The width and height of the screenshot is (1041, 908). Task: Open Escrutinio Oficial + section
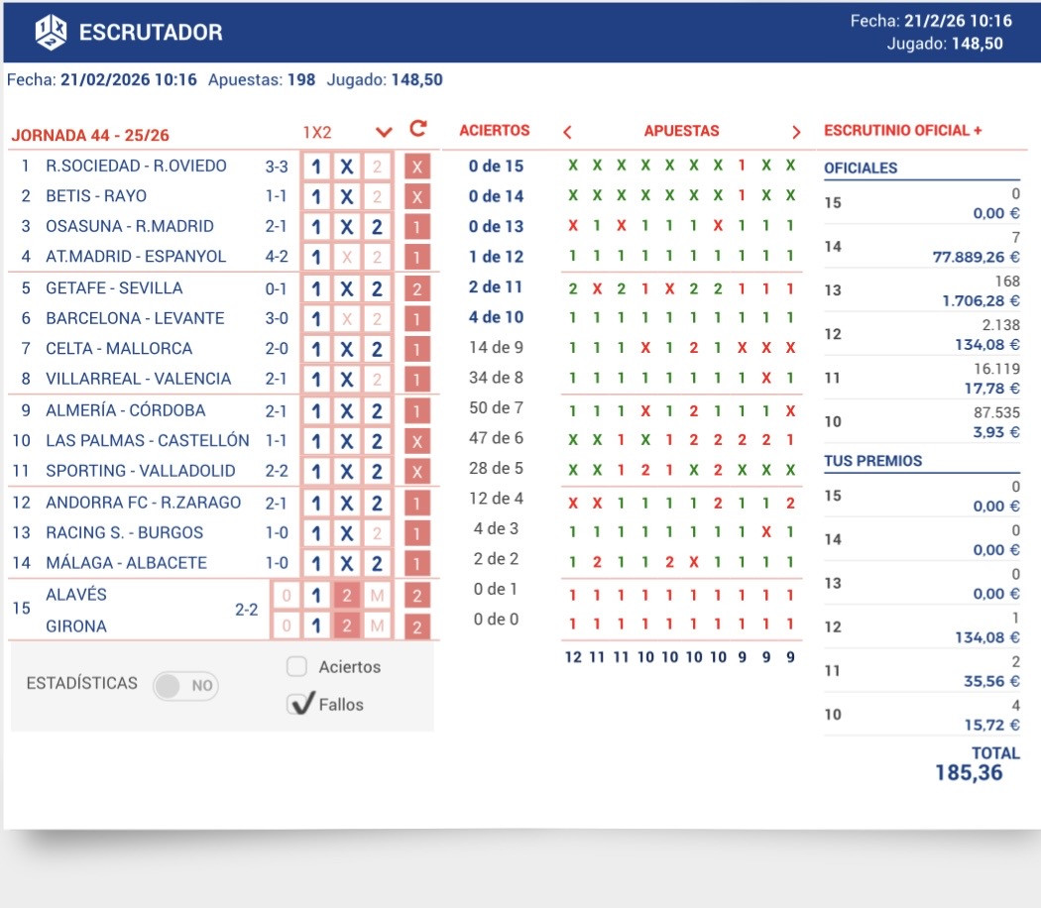point(902,130)
